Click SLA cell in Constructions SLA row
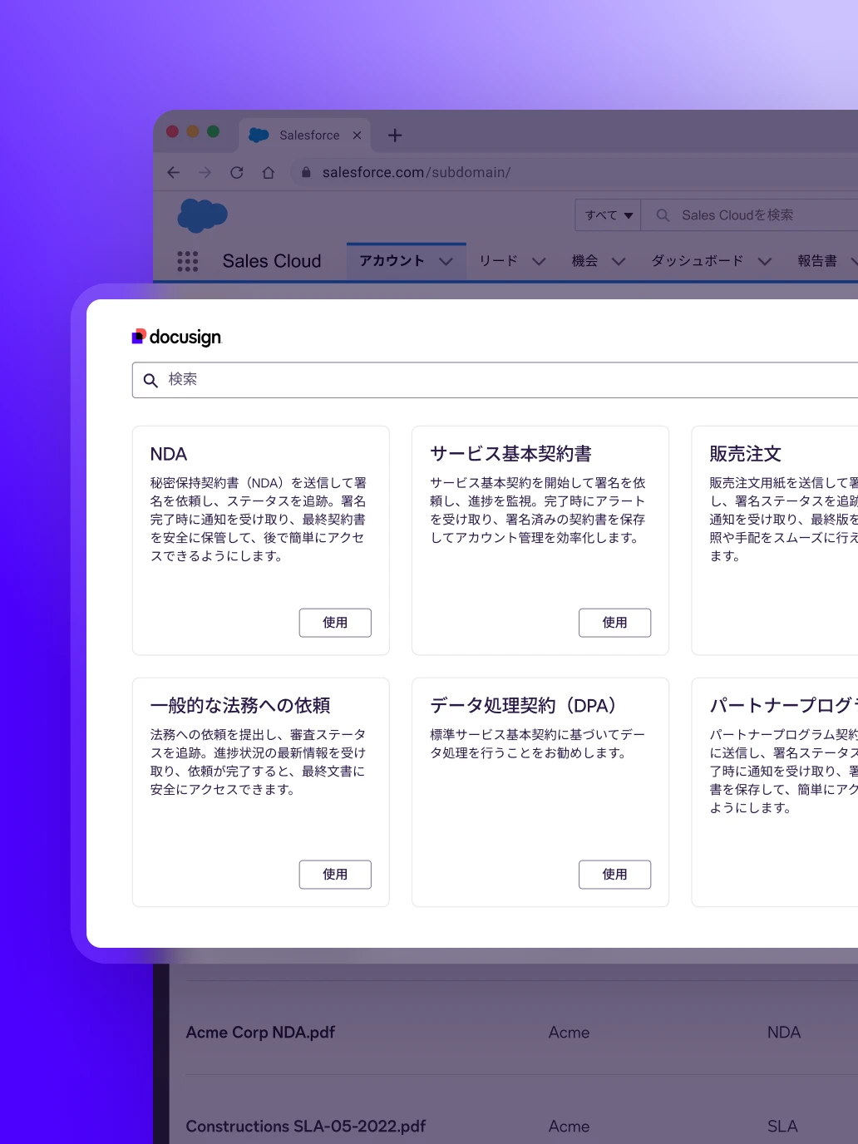The width and height of the screenshot is (858, 1144). tap(782, 1127)
